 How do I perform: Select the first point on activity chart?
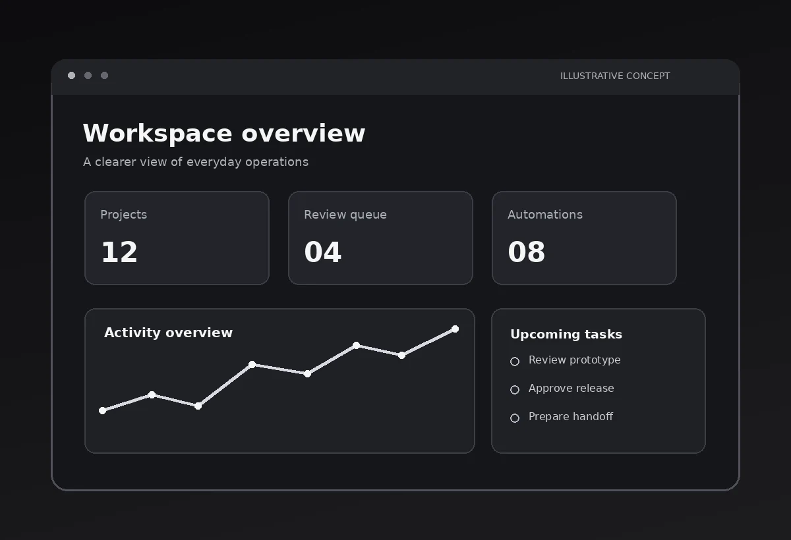pyautogui.click(x=102, y=411)
